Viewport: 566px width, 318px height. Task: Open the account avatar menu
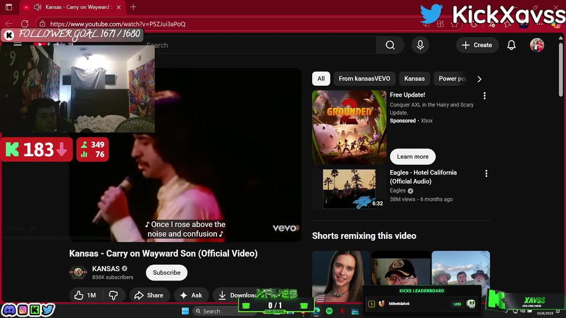click(x=537, y=45)
